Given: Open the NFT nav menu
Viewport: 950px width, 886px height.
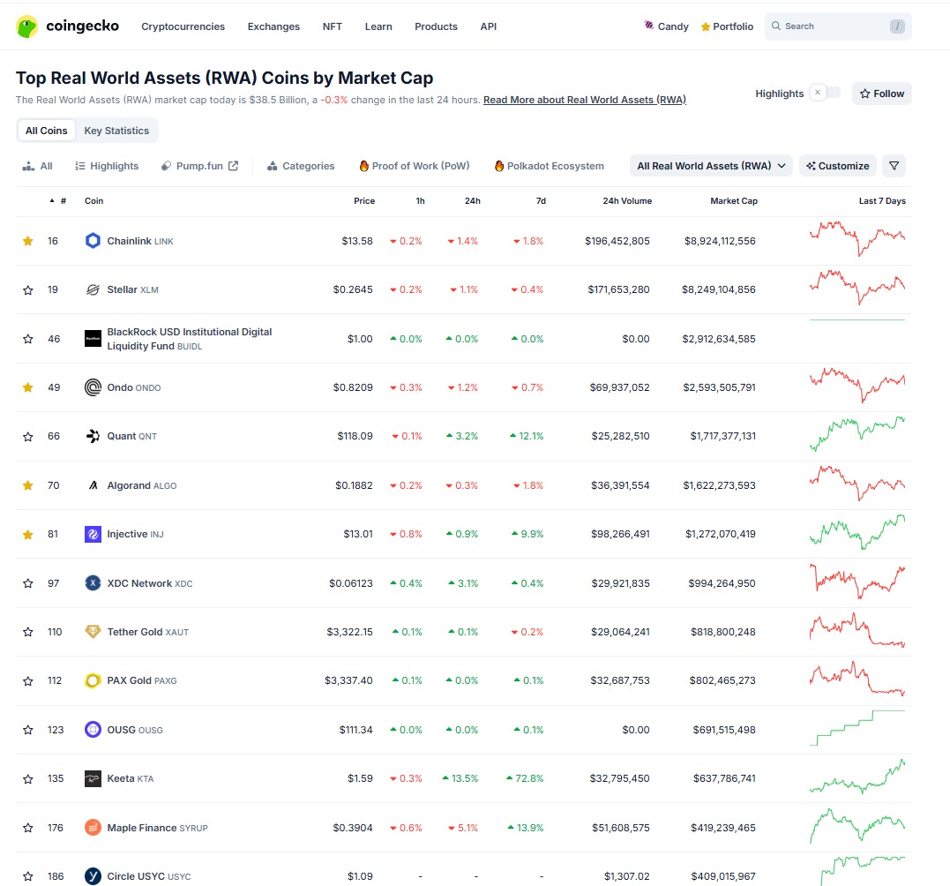Looking at the screenshot, I should [x=332, y=26].
